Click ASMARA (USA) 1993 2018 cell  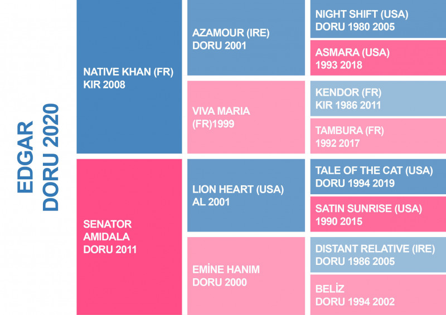378,58
